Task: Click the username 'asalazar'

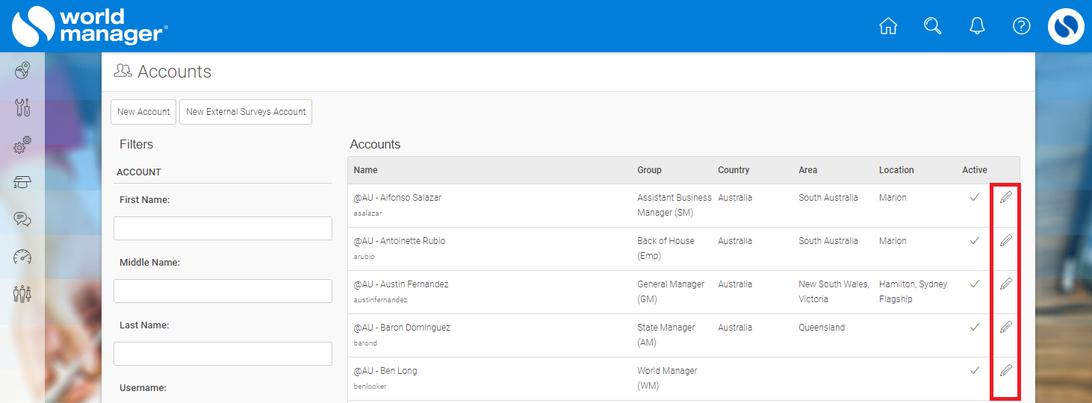Action: [x=367, y=213]
